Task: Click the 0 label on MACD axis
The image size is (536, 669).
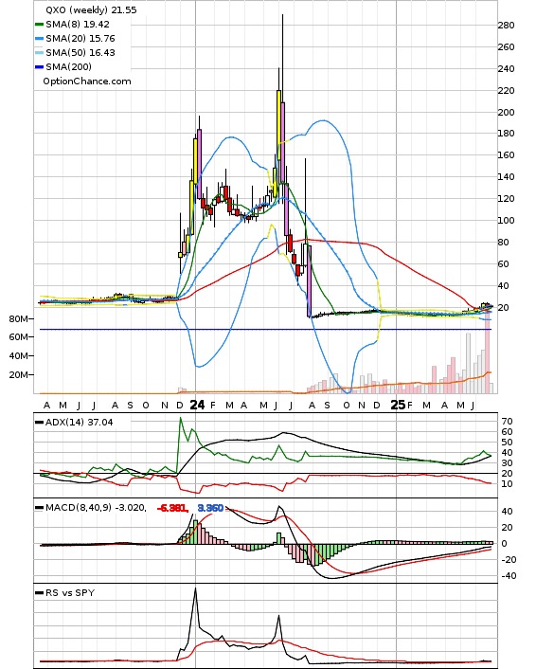Action: click(x=505, y=544)
